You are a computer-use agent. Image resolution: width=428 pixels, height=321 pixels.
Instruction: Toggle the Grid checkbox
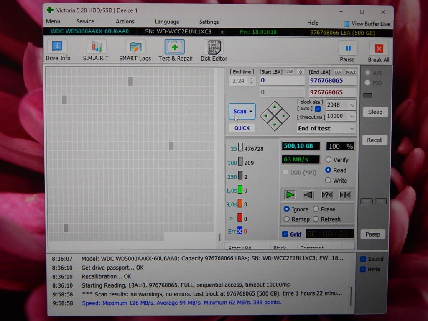[x=285, y=234]
